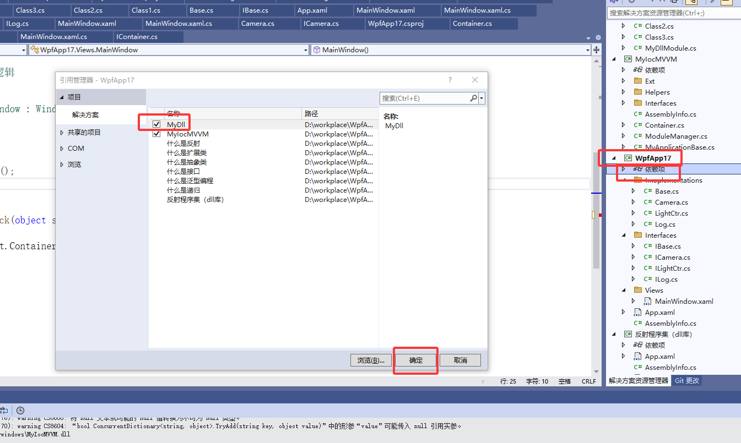Open Solution Explorer home view icon

point(612,3)
